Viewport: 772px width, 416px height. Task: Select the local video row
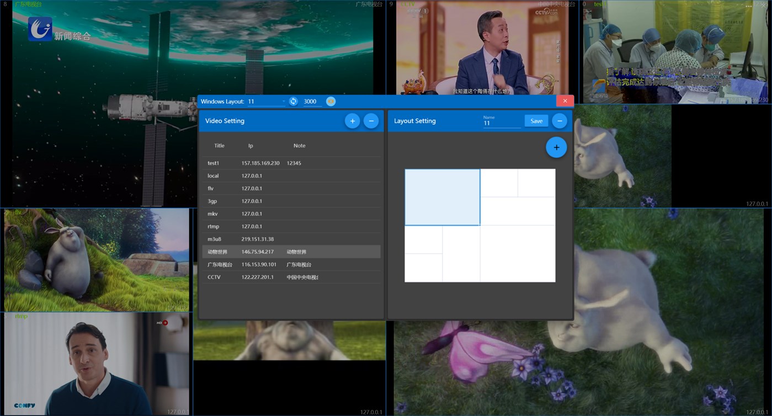291,176
